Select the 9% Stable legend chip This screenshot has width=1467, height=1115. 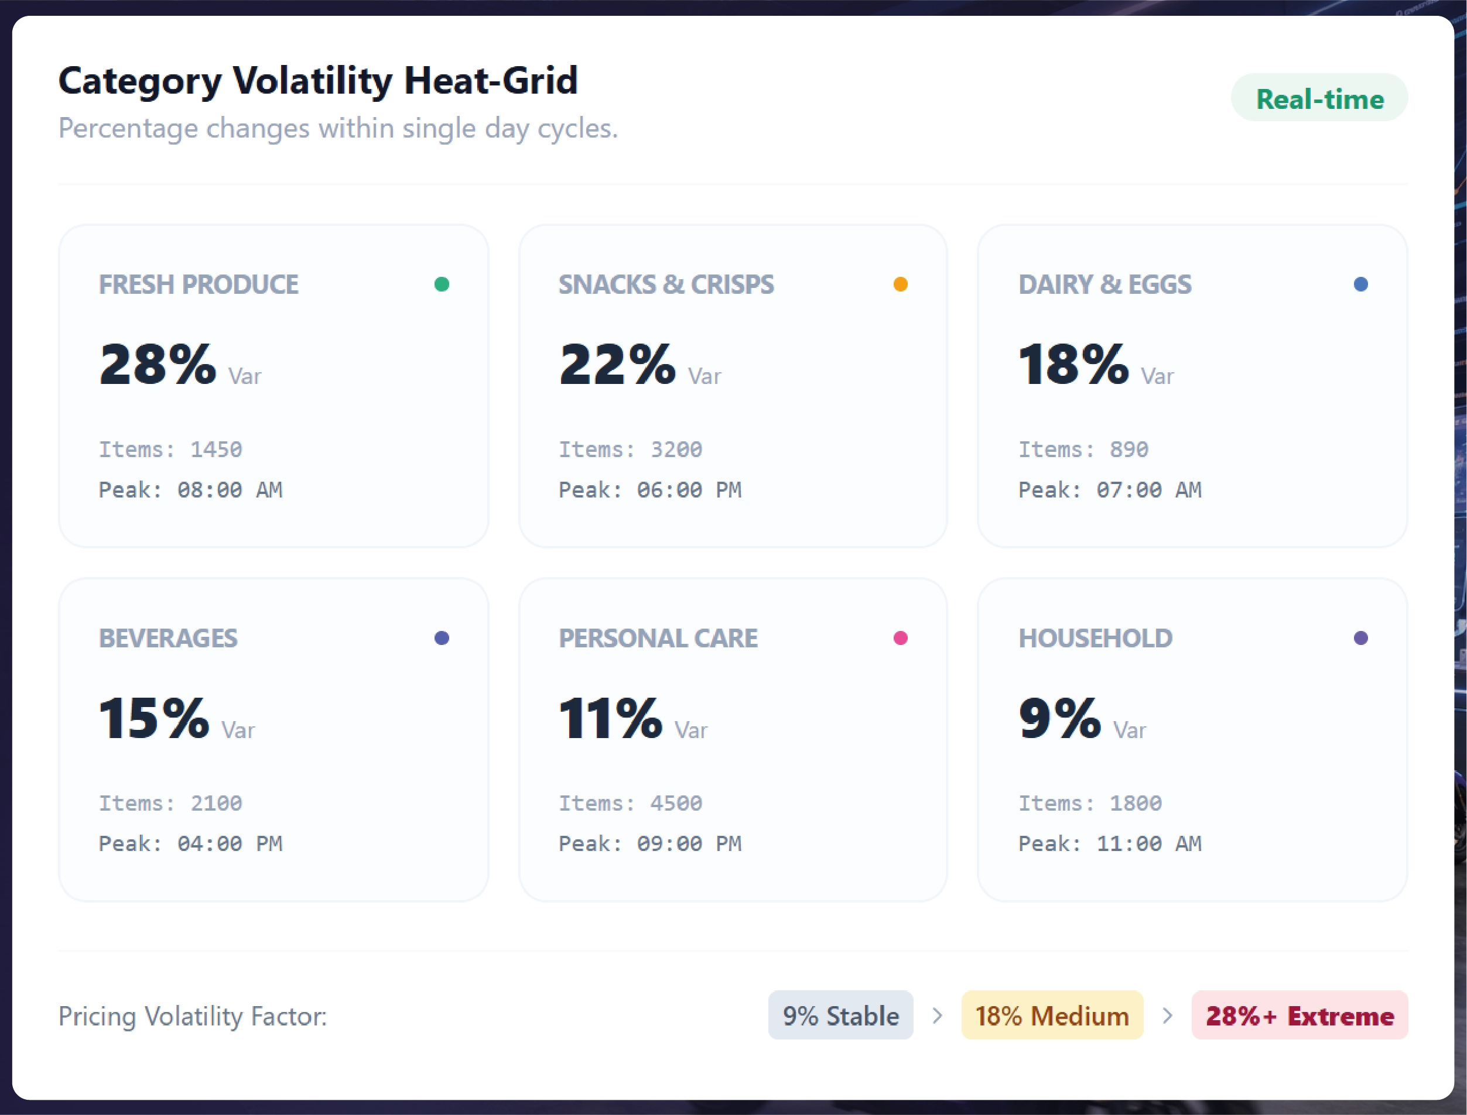pyautogui.click(x=841, y=1015)
